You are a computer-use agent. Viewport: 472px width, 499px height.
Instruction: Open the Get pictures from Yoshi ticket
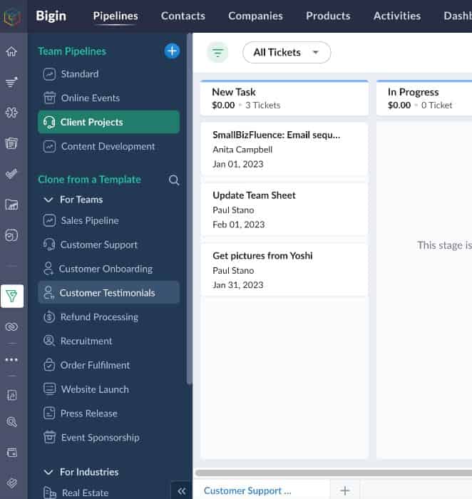284,270
